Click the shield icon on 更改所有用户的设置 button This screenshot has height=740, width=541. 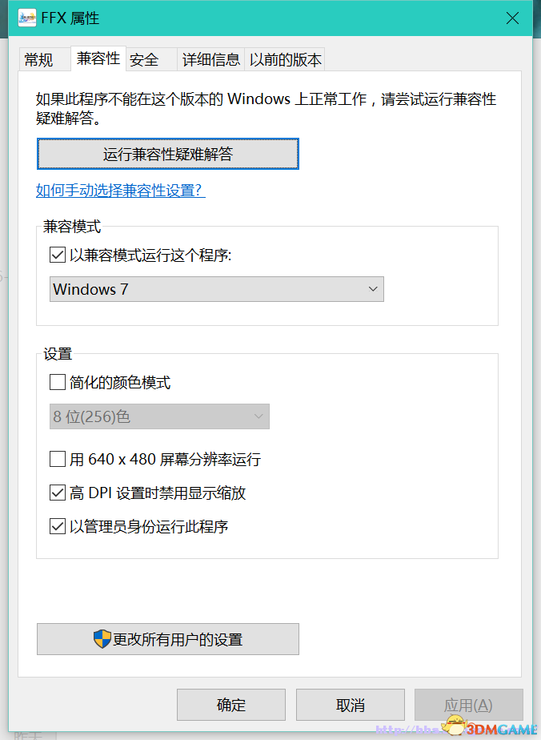click(102, 639)
